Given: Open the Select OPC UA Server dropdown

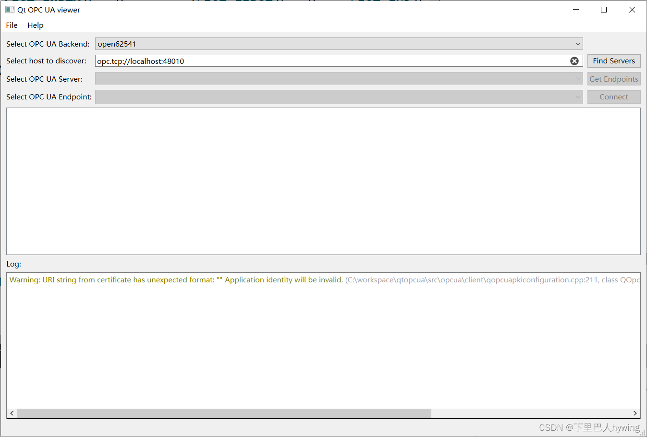Looking at the screenshot, I should 339,79.
